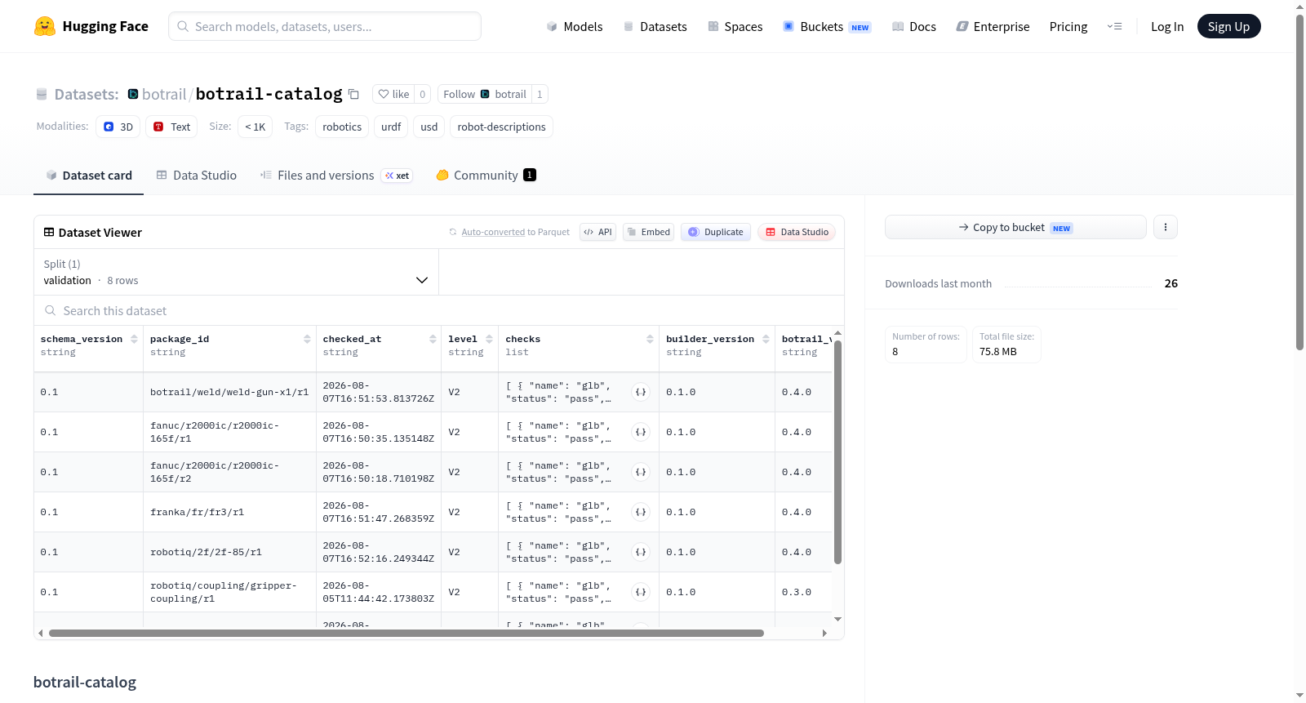Select the botrail/weld/weld-gun-x1/r1 cell

click(229, 392)
